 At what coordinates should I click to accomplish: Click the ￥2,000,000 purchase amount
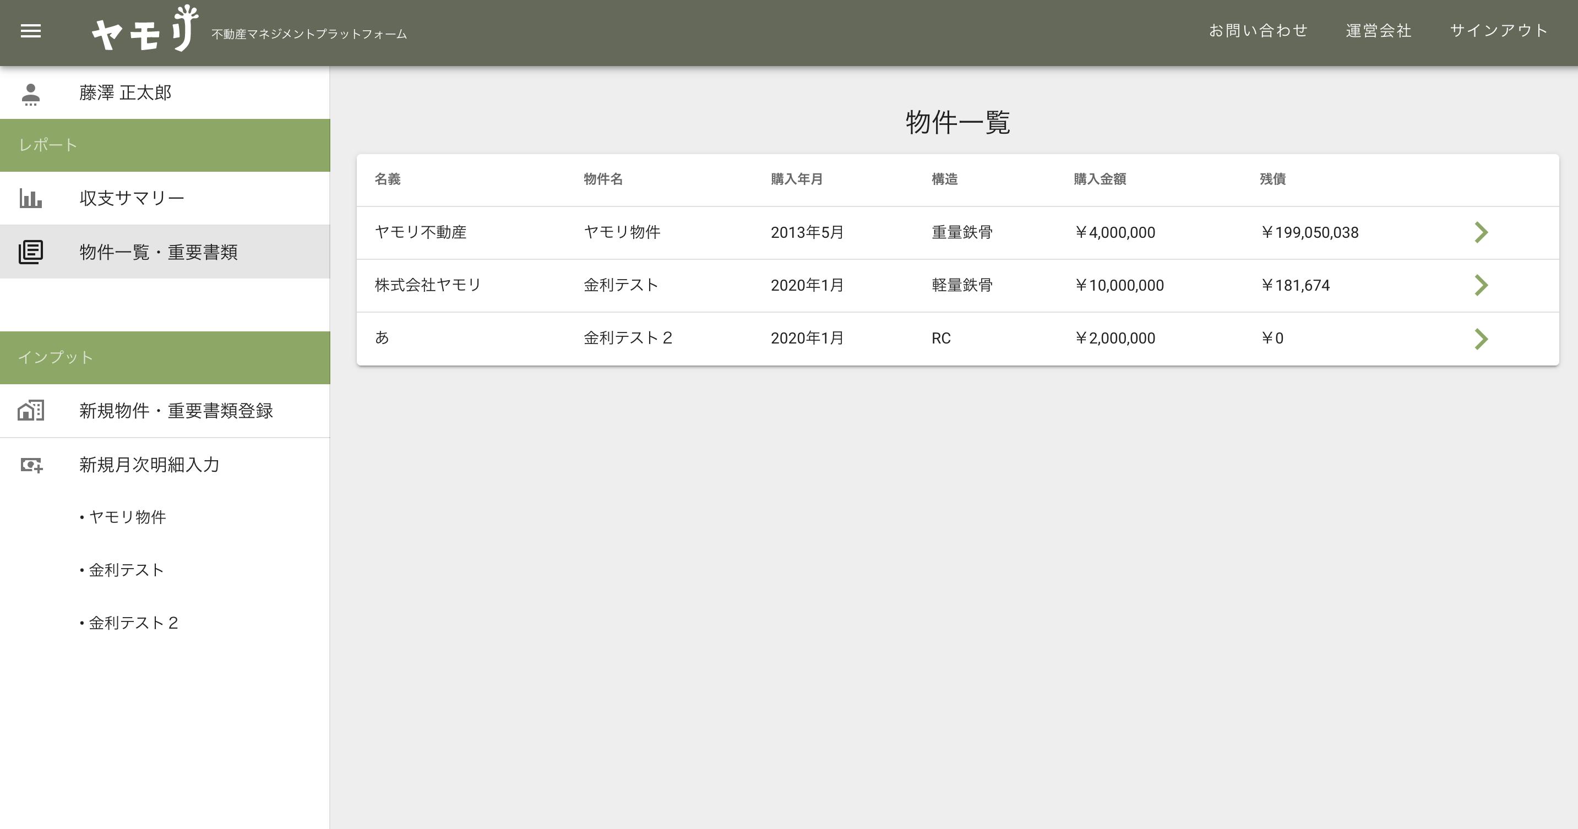[1115, 338]
